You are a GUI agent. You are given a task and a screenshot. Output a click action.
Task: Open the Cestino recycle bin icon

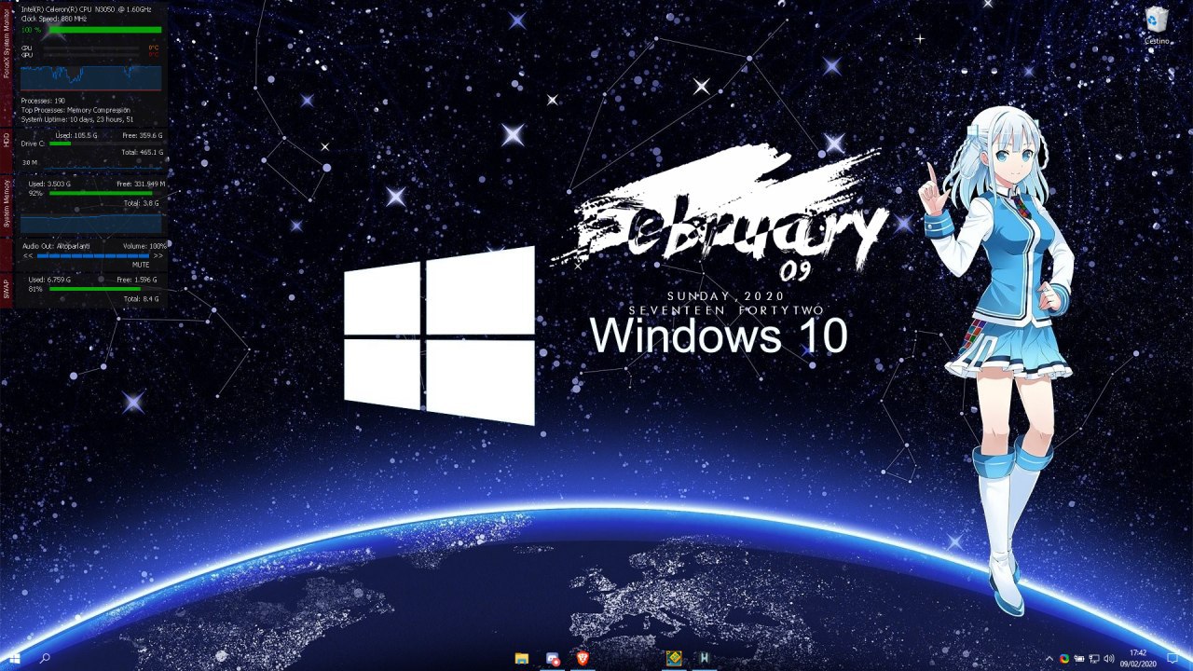coord(1157,25)
